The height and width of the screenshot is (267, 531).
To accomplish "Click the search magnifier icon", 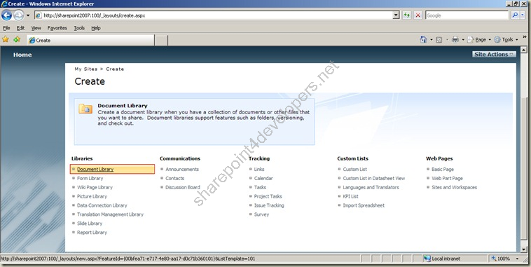I will 515,15.
